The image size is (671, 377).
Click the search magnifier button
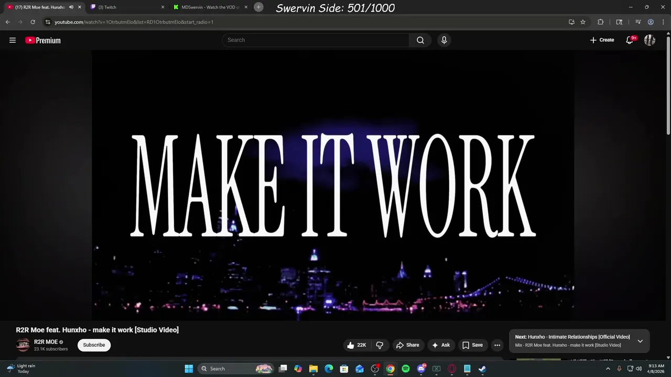[420, 40]
